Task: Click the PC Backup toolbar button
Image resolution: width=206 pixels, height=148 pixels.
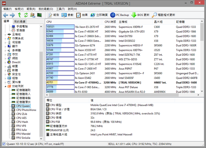Action: click(x=119, y=15)
